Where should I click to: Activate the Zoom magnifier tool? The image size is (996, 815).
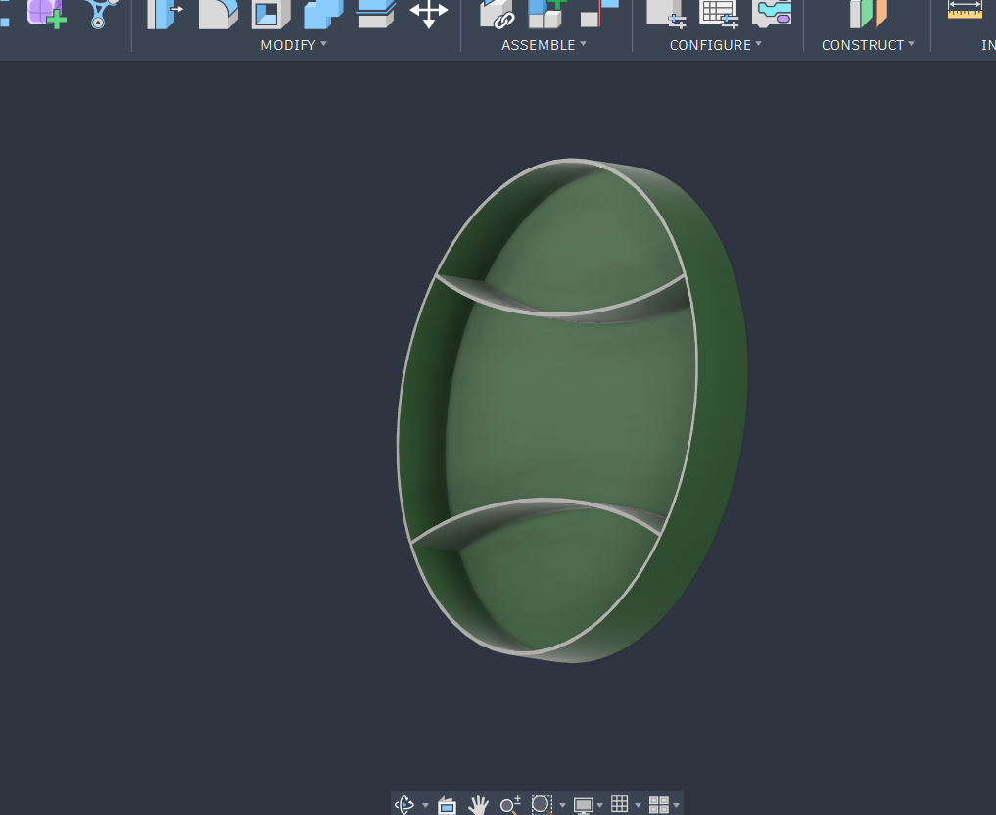510,805
